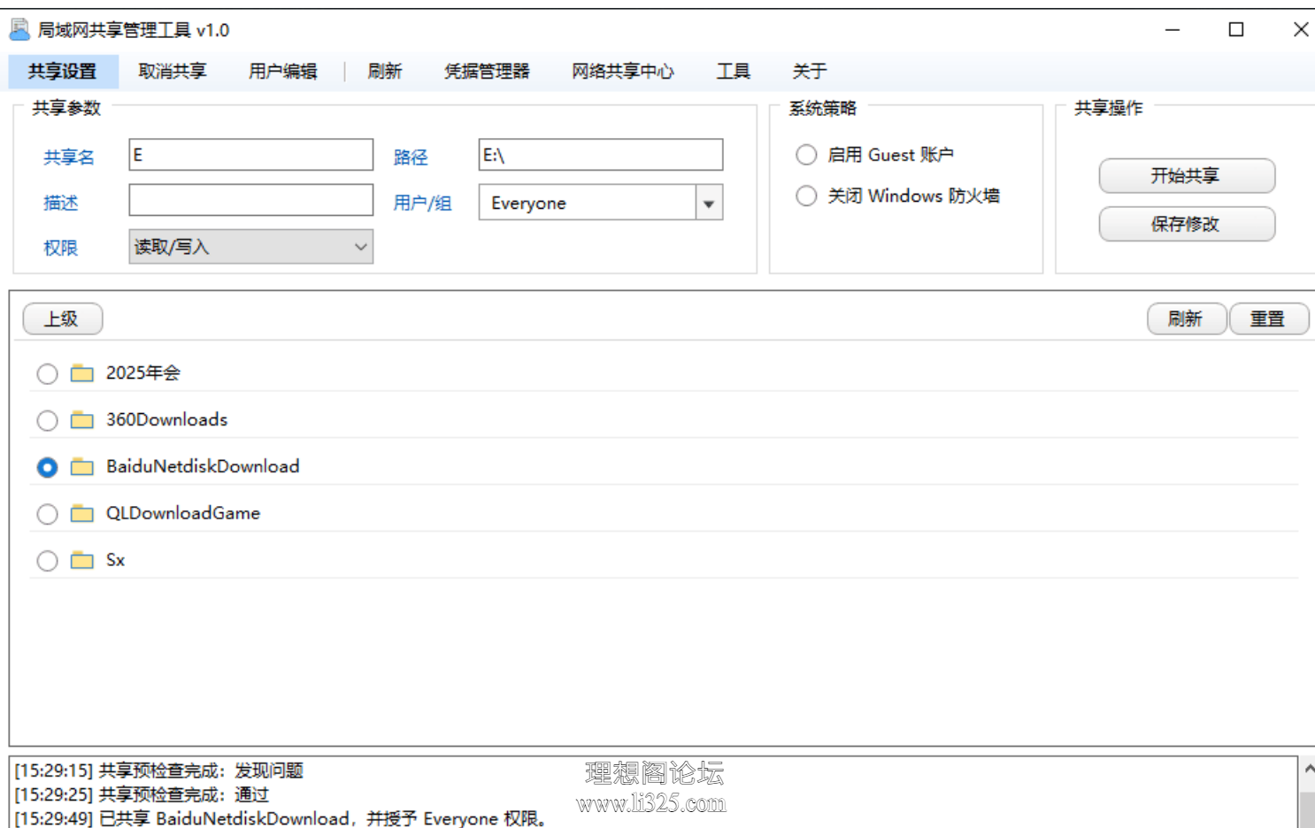Click the 2025年会 folder icon
This screenshot has height=828, width=1315.
(x=82, y=373)
